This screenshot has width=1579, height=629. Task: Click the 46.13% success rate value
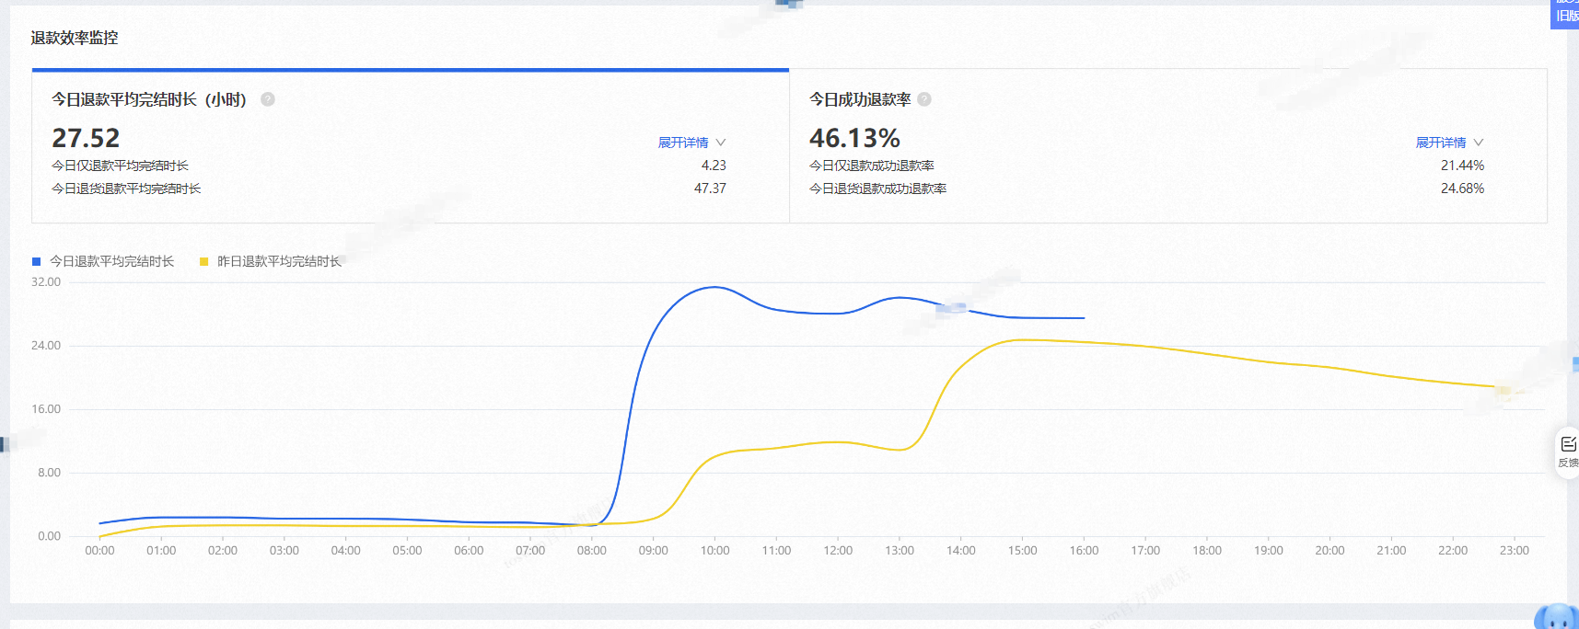coord(854,138)
